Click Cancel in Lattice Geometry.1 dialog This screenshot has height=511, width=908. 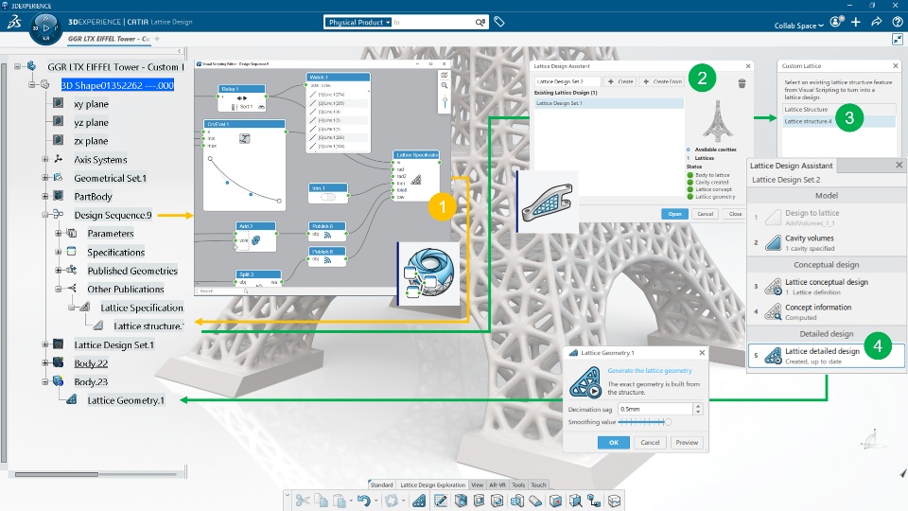651,443
